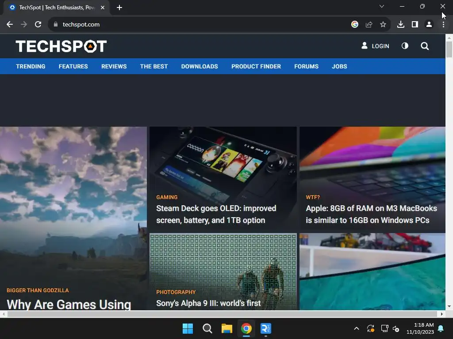453x339 pixels.
Task: Go to the FORUMS section
Action: (306, 66)
